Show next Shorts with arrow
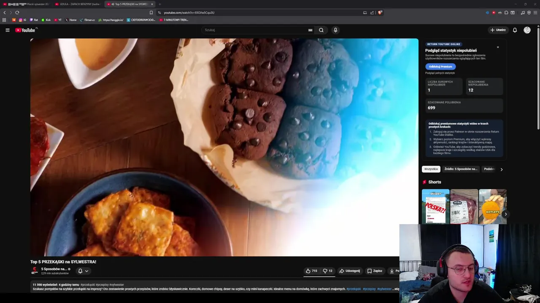The height and width of the screenshot is (303, 540). pyautogui.click(x=505, y=214)
